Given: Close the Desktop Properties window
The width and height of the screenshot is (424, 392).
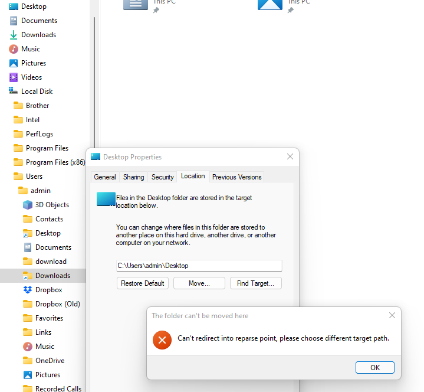Looking at the screenshot, I should click(x=290, y=156).
